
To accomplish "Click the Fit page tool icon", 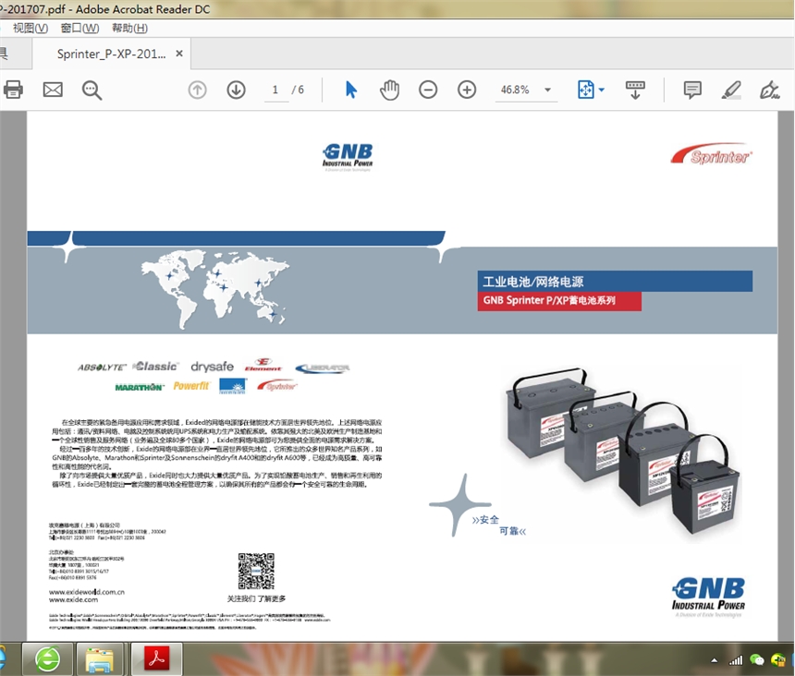I will coord(585,90).
